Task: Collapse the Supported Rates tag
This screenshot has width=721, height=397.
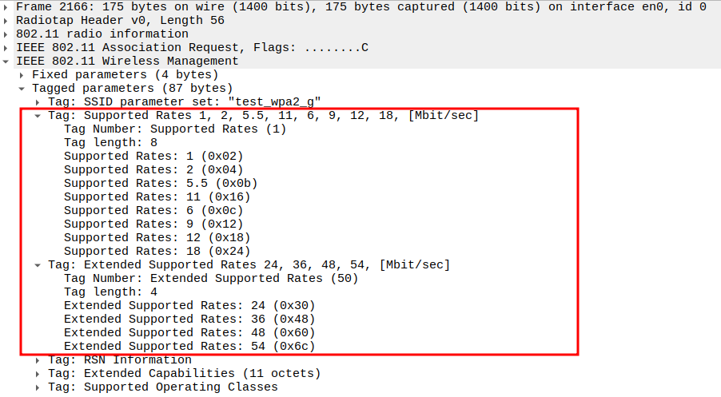Action: point(38,115)
